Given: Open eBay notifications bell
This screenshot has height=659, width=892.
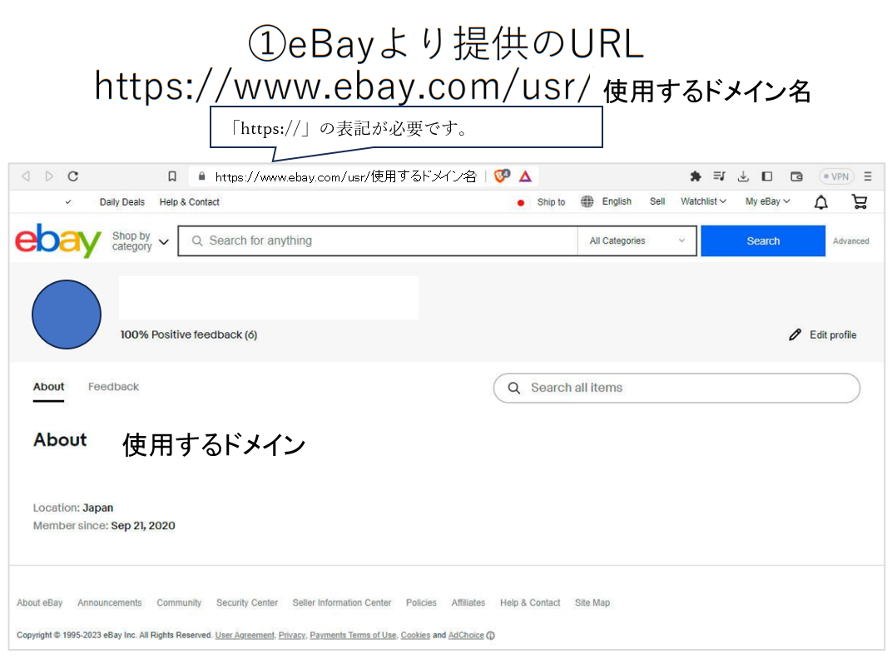Looking at the screenshot, I should 821,202.
